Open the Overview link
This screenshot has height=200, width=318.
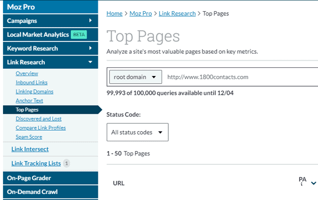pos(27,73)
